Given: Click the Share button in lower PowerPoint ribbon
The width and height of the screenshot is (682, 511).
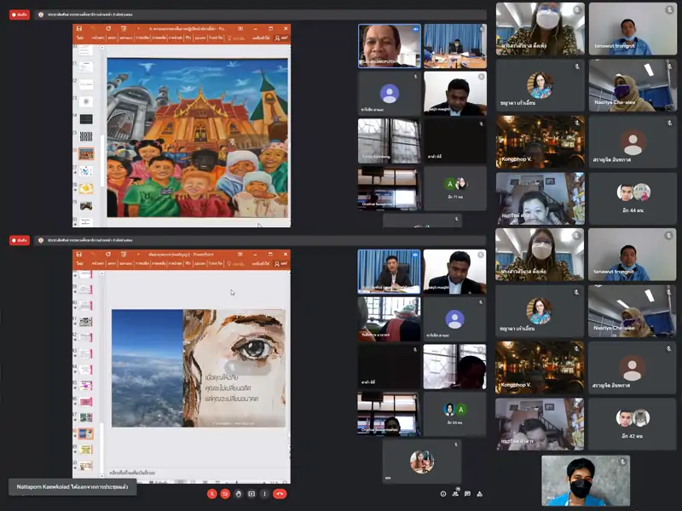Looking at the screenshot, I should [281, 263].
